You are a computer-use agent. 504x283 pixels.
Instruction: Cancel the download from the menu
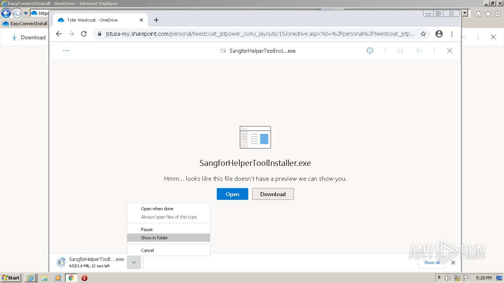[x=169, y=250]
